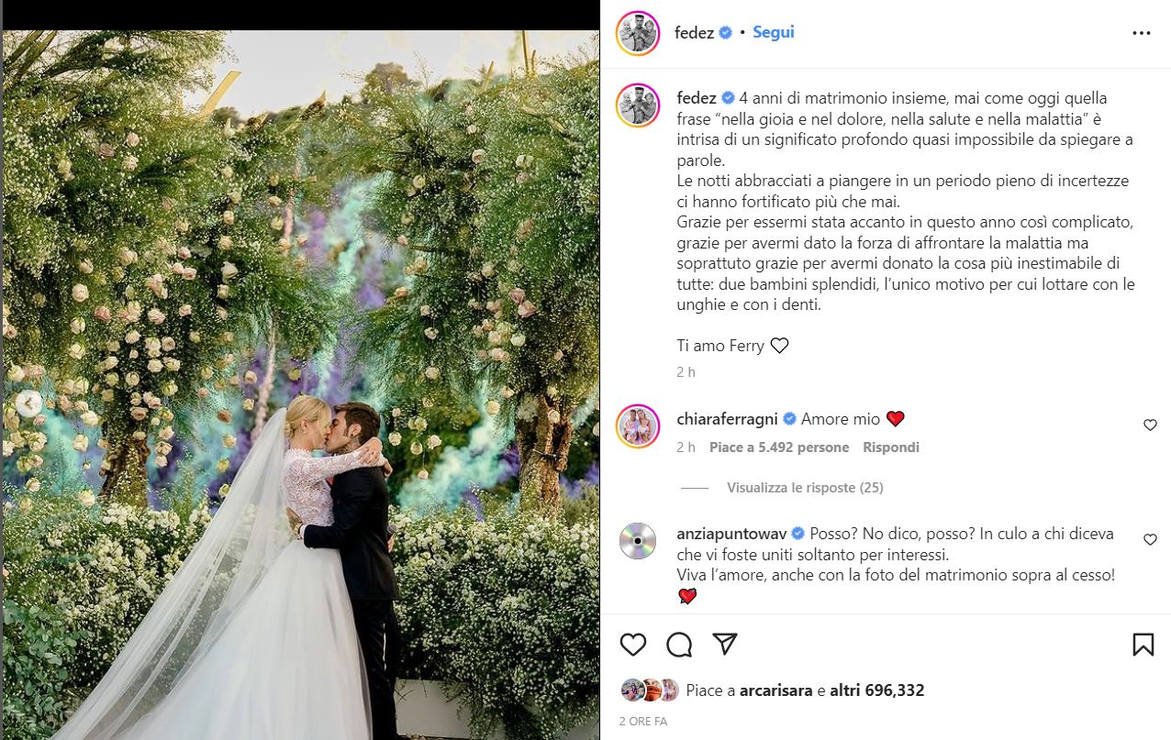The width and height of the screenshot is (1171, 740).
Task: Open fedez profile picture in the post header
Action: tap(637, 33)
